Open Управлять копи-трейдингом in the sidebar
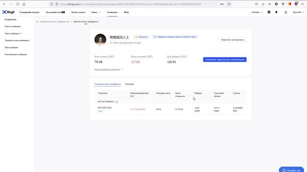Viewport: 307px width, 172px height. tap(17, 40)
